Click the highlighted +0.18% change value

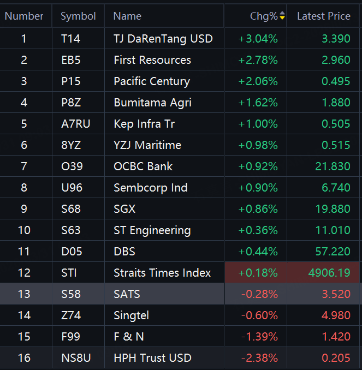[x=258, y=272]
